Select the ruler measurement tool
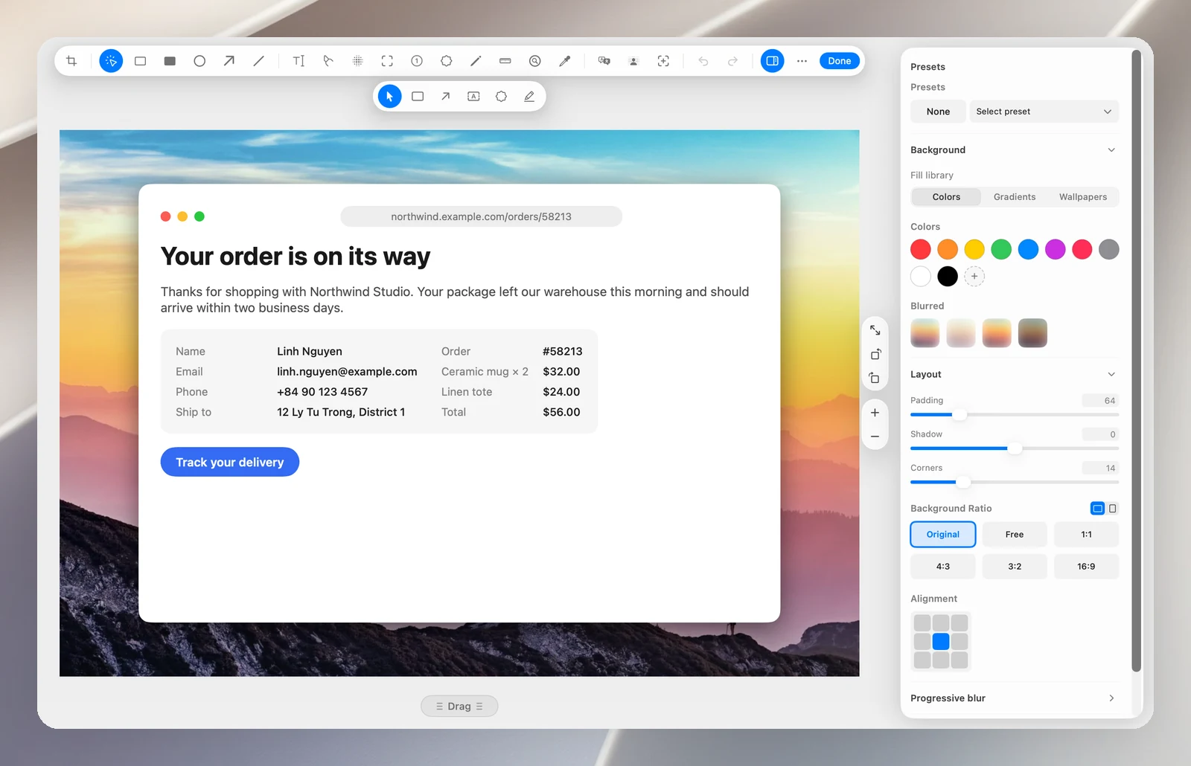 pyautogui.click(x=505, y=61)
